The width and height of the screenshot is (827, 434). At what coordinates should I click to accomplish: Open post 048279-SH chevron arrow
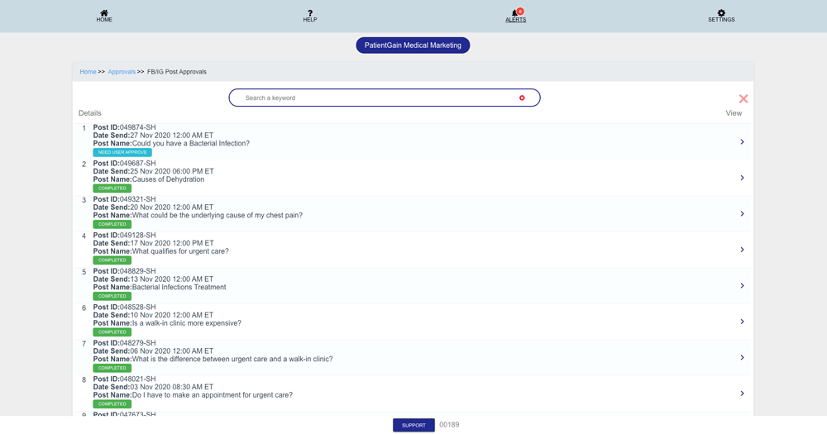pos(742,358)
